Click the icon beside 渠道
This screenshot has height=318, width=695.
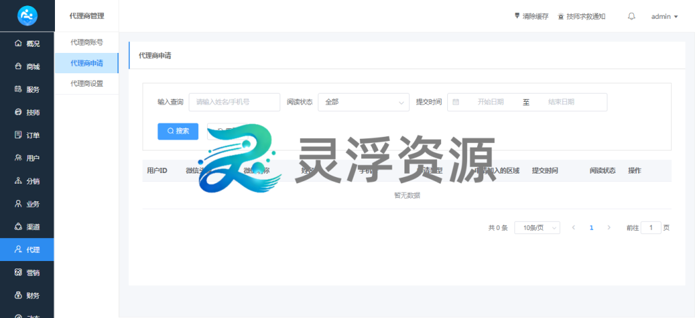tap(18, 226)
